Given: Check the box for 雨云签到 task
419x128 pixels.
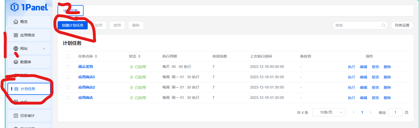Looking at the screenshot, I should (x=68, y=67).
